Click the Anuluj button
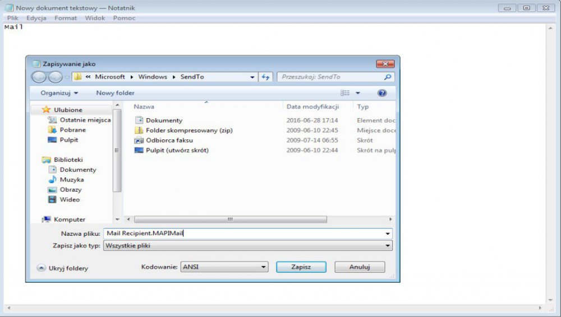561x317 pixels. coord(360,267)
